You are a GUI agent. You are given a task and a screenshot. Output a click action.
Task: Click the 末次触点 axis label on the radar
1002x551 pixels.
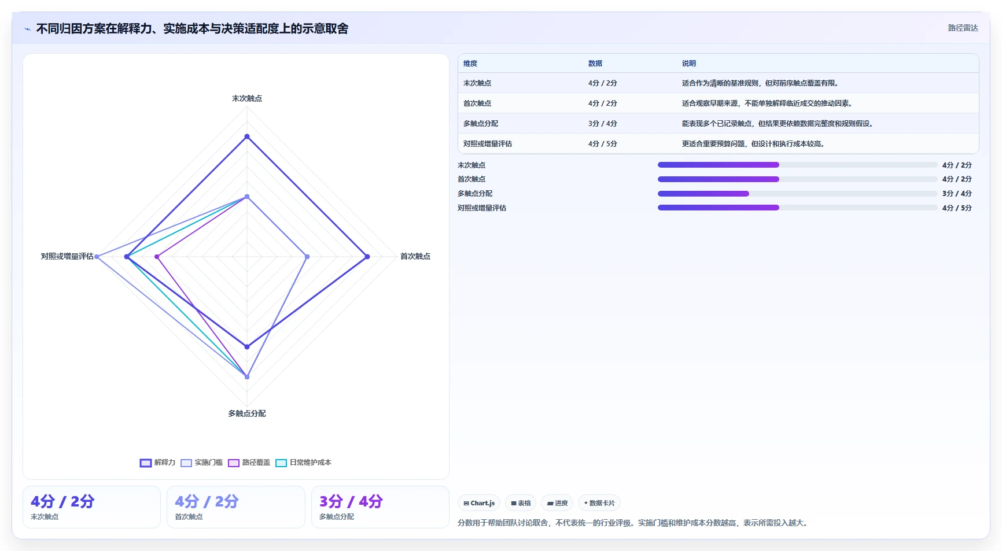[x=247, y=98]
